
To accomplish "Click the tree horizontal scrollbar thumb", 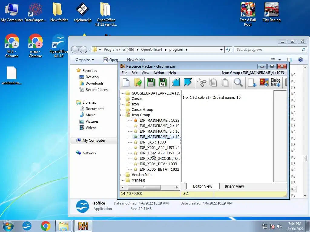I will click(x=144, y=187).
